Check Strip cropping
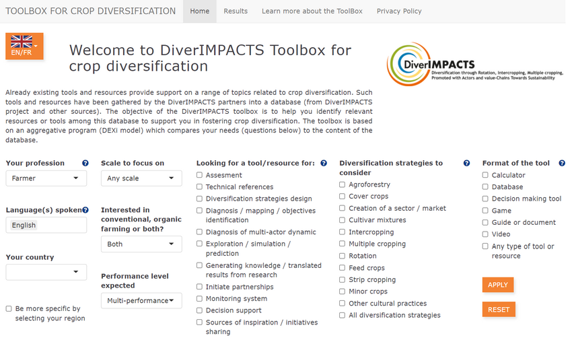This screenshot has height=342, width=572. pyautogui.click(x=342, y=279)
